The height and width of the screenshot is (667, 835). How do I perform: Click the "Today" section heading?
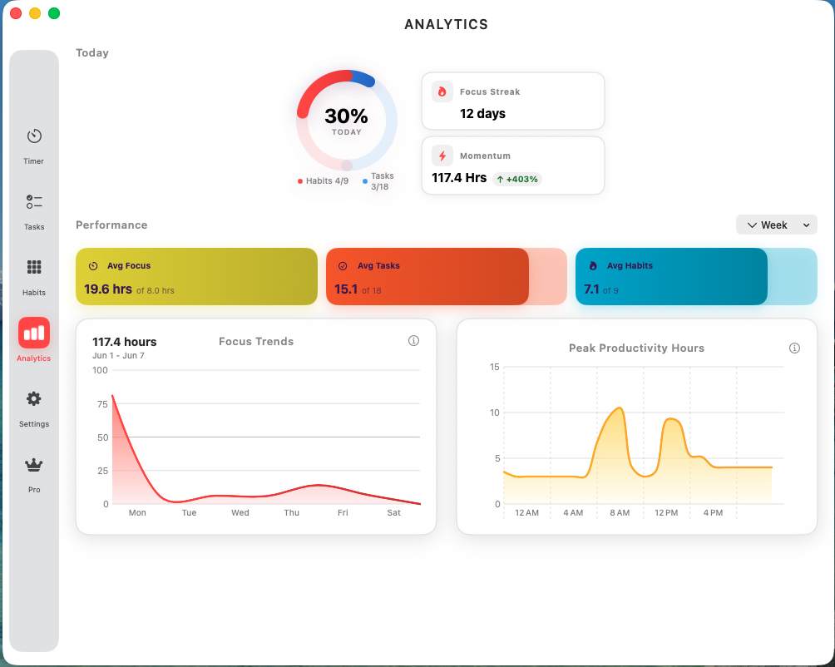(92, 52)
